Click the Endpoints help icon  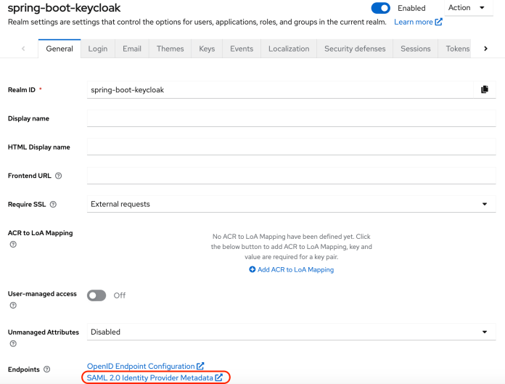point(47,369)
